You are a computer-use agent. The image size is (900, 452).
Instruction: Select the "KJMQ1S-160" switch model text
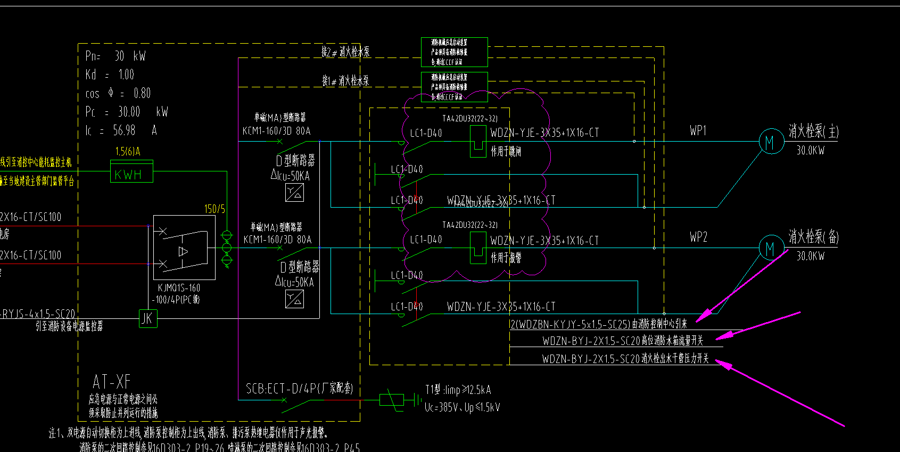point(179,288)
